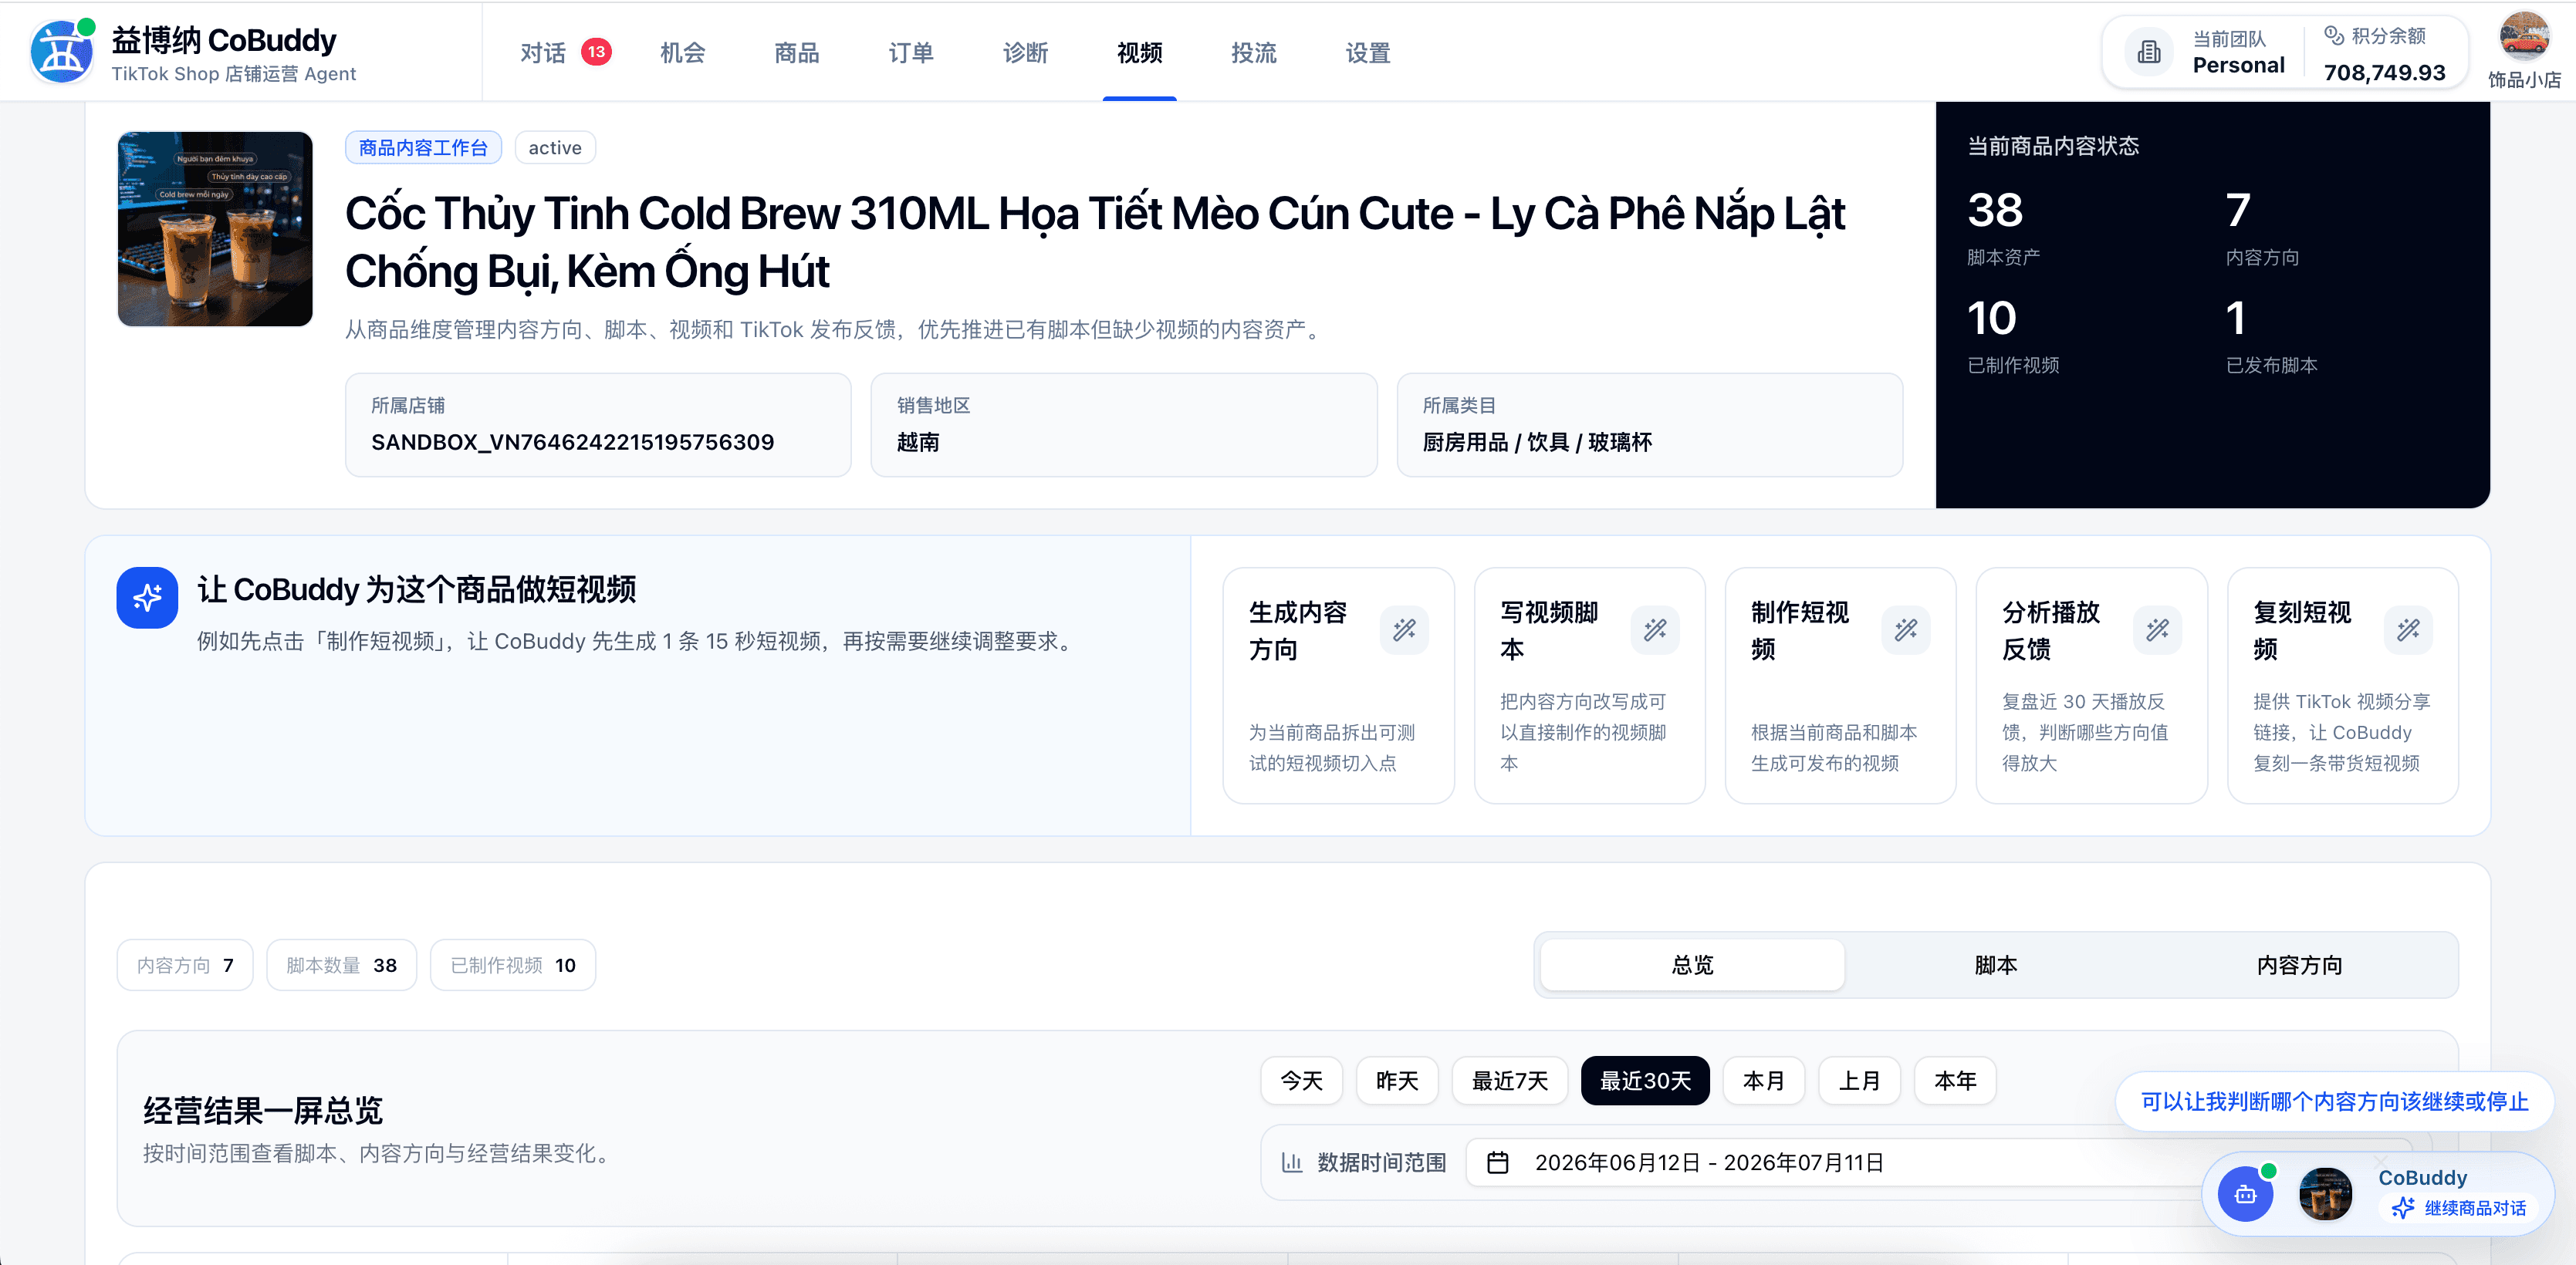Select the 最近30天 time filter
Image resolution: width=2576 pixels, height=1265 pixels.
coord(1645,1080)
